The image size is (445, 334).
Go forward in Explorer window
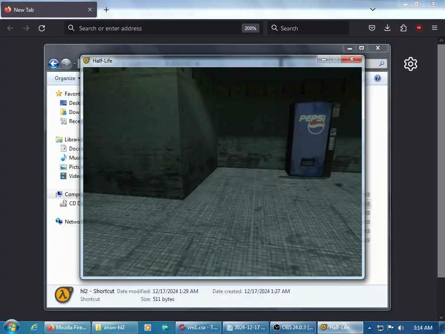[66, 63]
